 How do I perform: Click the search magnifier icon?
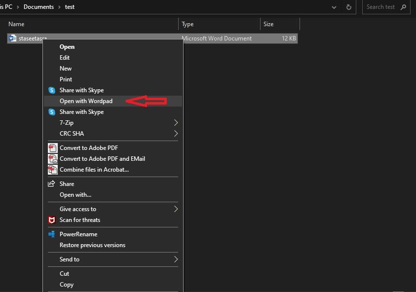(404, 7)
